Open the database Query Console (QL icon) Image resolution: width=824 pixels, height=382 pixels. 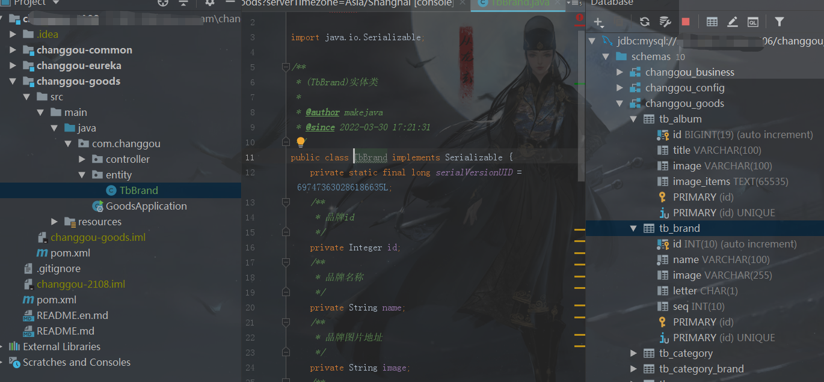(752, 22)
